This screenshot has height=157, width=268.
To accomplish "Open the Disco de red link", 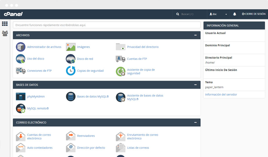I will (x=85, y=59).
